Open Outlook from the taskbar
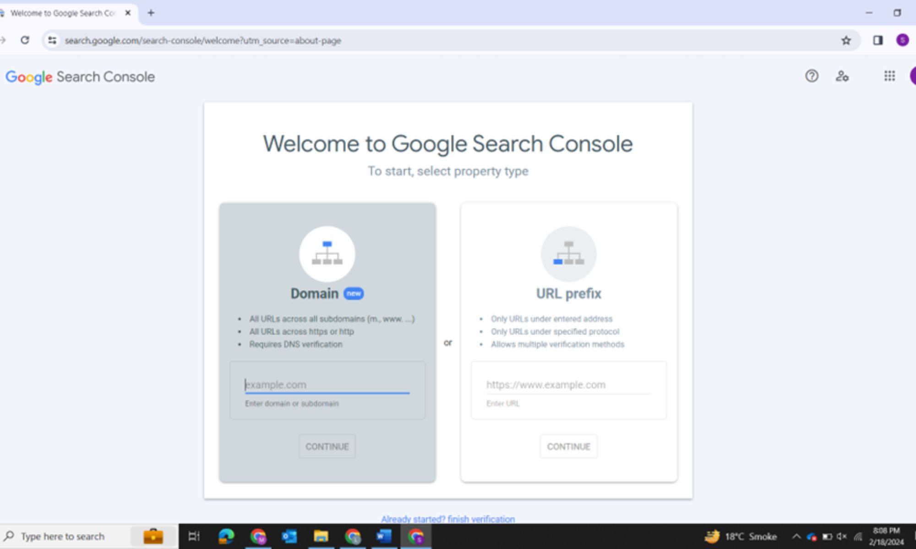 click(x=289, y=536)
